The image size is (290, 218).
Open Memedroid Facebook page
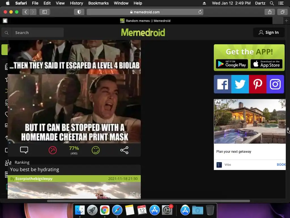pos(223,84)
